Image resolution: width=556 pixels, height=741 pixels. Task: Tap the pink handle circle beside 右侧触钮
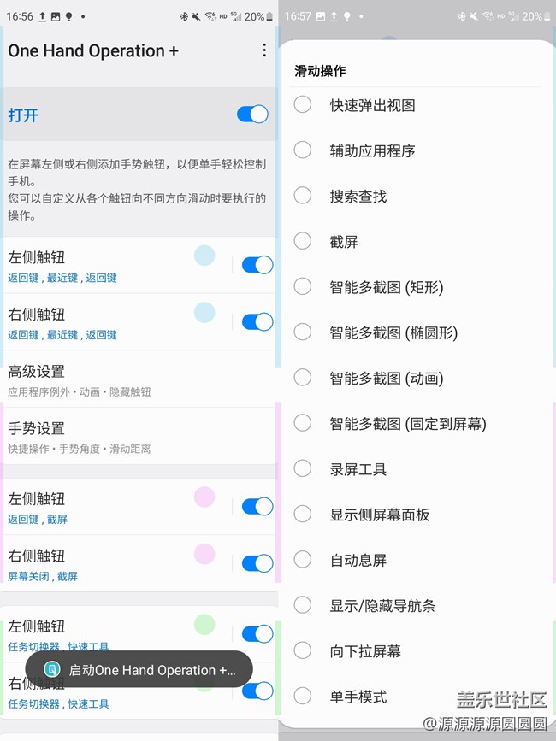point(205,556)
